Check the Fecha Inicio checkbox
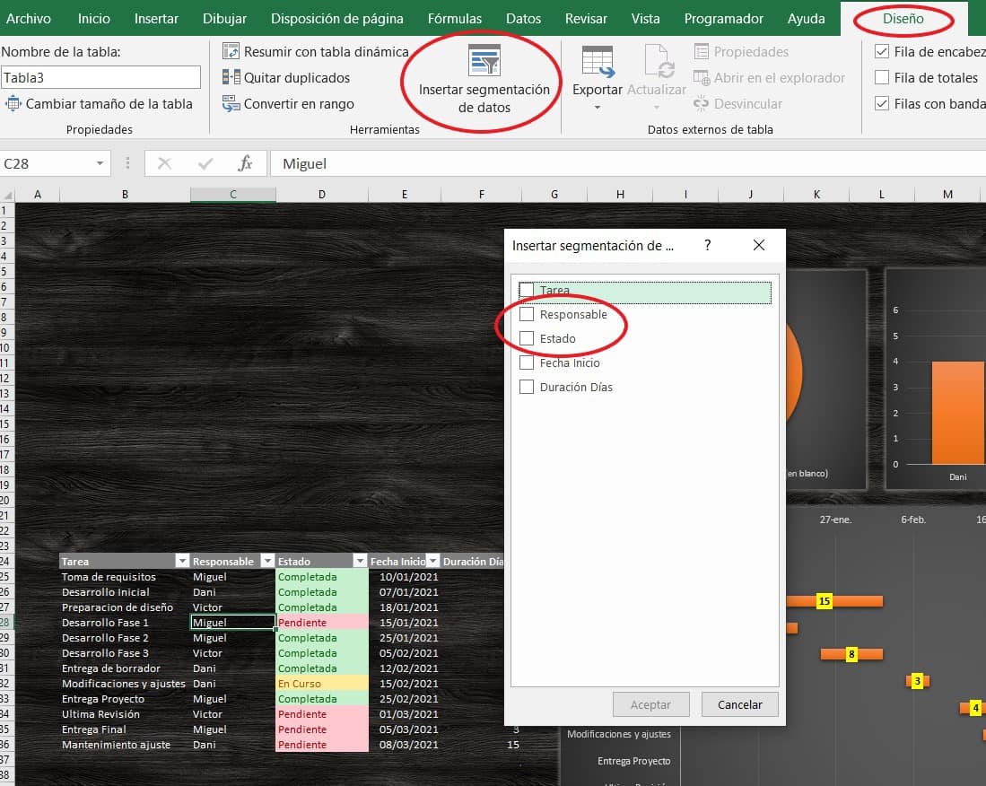Viewport: 986px width, 786px height. 527,362
